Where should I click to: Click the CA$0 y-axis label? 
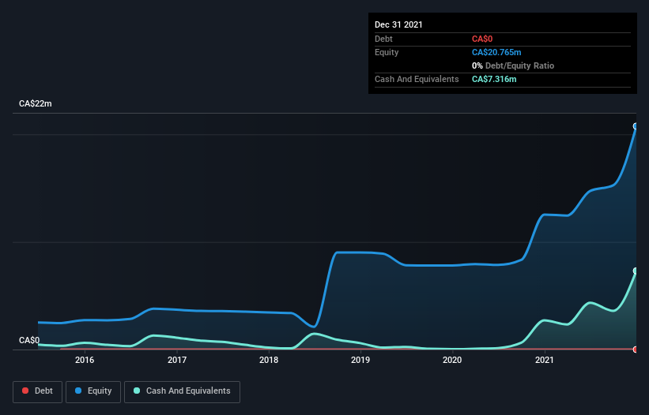29,340
